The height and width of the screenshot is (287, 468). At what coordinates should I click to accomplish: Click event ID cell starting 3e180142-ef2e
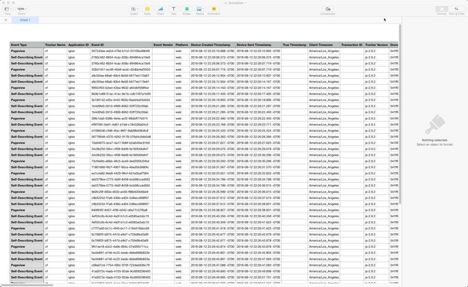click(121, 100)
